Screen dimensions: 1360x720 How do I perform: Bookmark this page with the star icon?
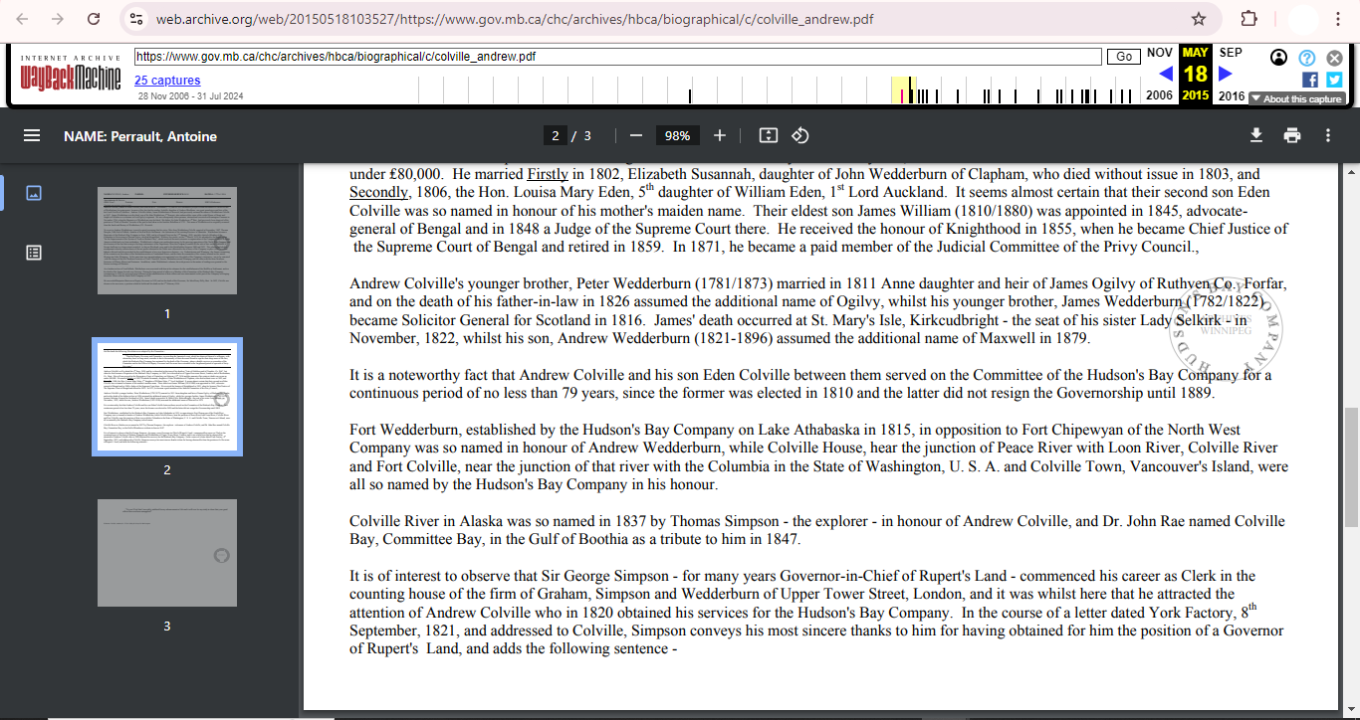[1199, 19]
